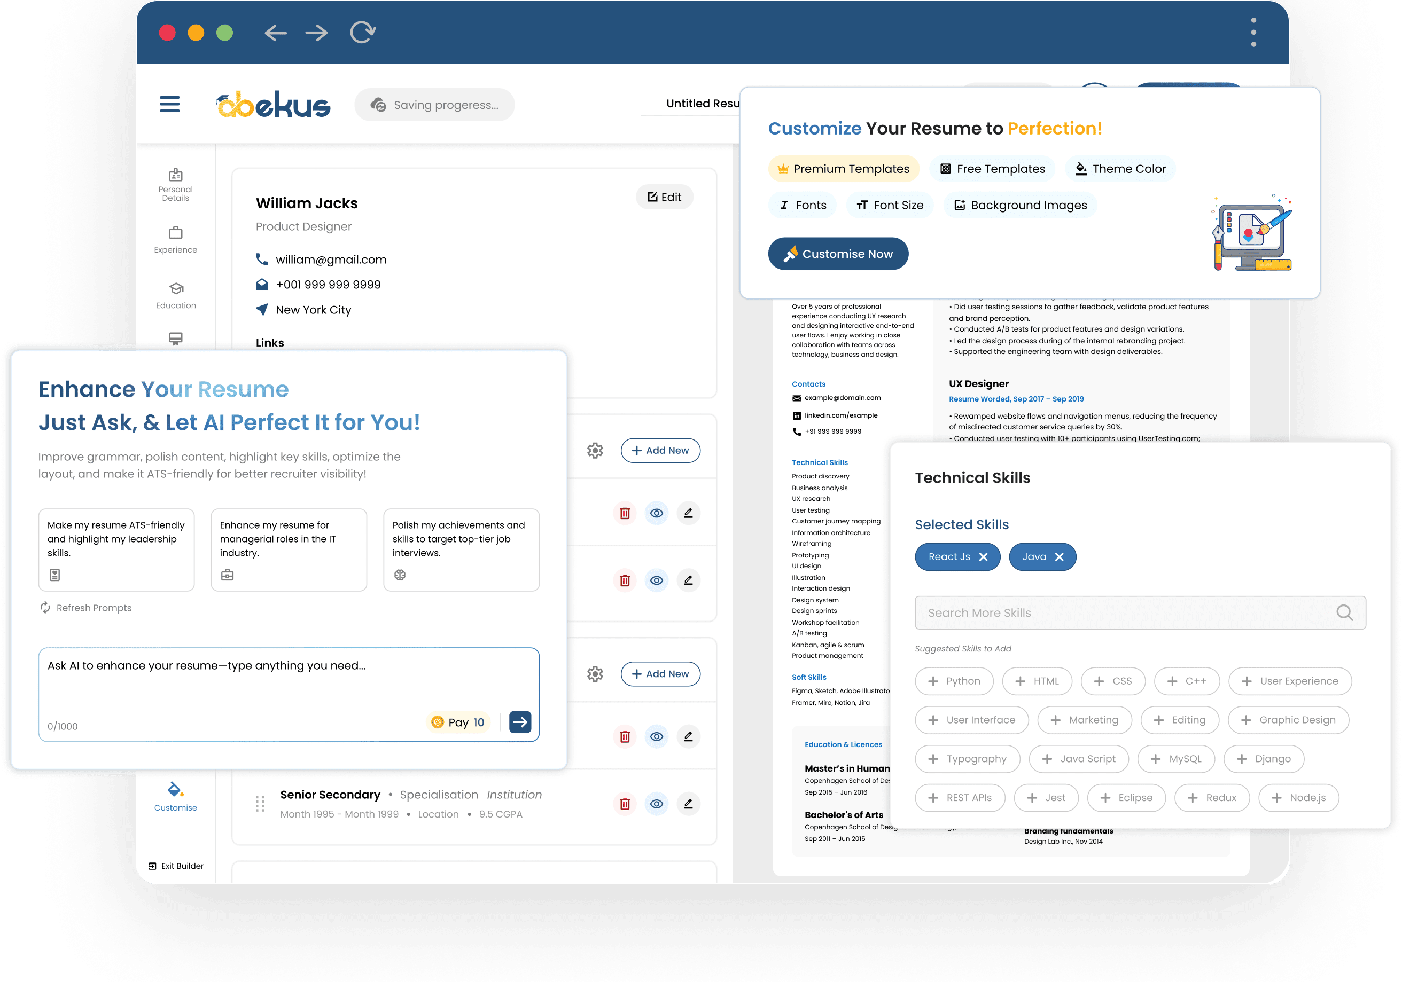This screenshot has height=982, width=1402.
Task: Open the Theme Color option
Action: pos(1120,168)
